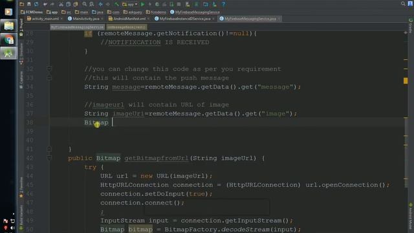Click the MyFirebaseMessagingService structure breadcrumb
Viewport: 414px width, 233px height.
point(77,27)
